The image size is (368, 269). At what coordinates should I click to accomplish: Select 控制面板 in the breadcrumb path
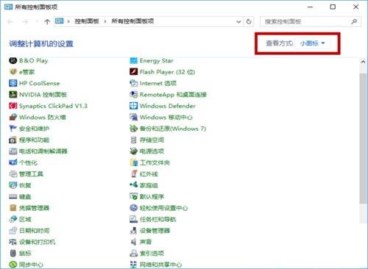[87, 21]
